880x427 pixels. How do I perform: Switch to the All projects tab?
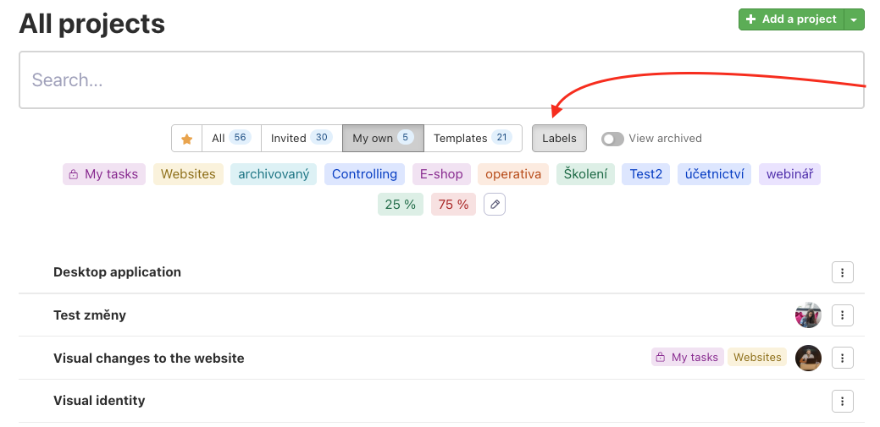tap(231, 139)
